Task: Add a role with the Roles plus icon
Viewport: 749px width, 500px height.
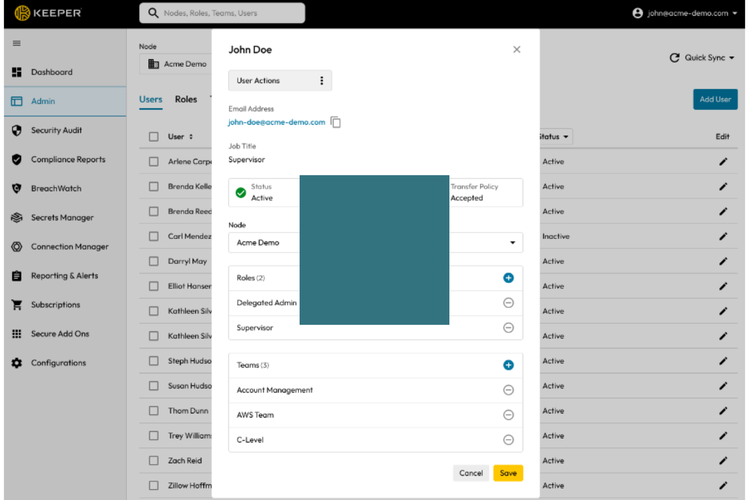Action: click(509, 278)
